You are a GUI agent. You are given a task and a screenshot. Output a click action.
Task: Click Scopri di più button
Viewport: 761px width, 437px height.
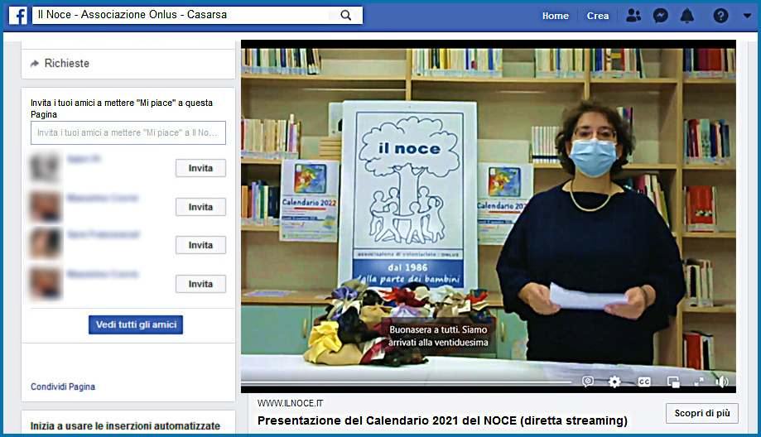click(701, 413)
